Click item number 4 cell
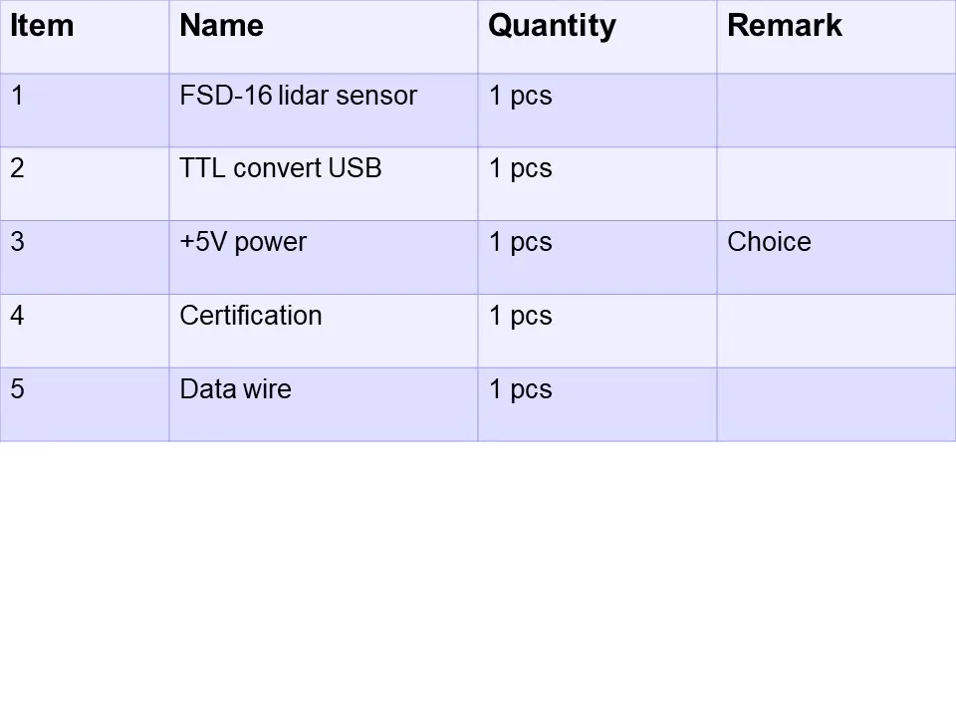This screenshot has width=956, height=717. pyautogui.click(x=85, y=331)
